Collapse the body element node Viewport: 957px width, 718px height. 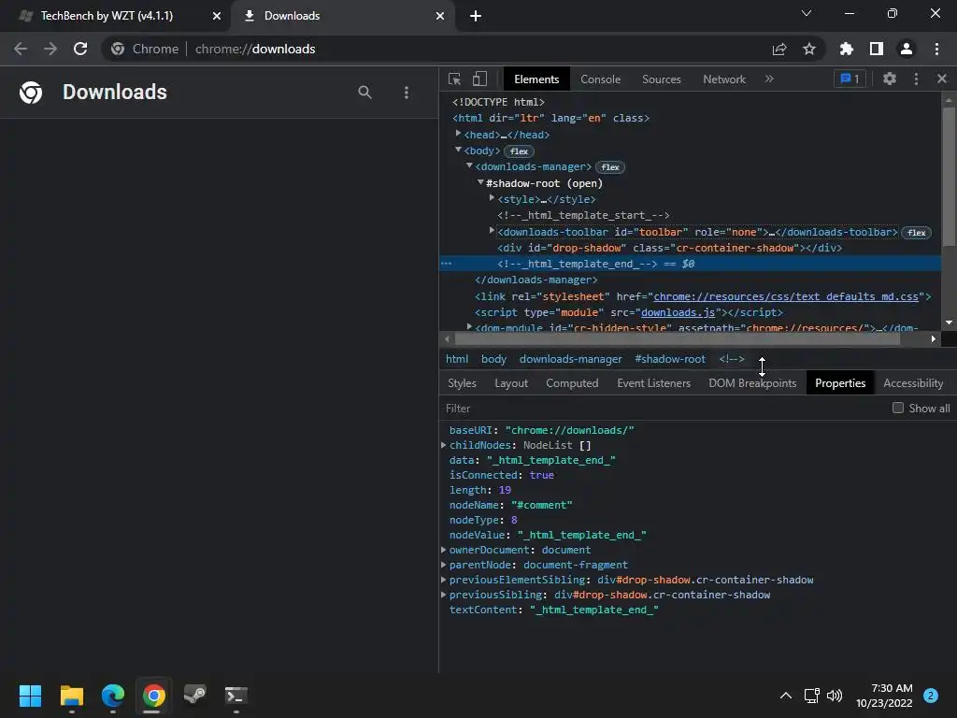pyautogui.click(x=458, y=150)
